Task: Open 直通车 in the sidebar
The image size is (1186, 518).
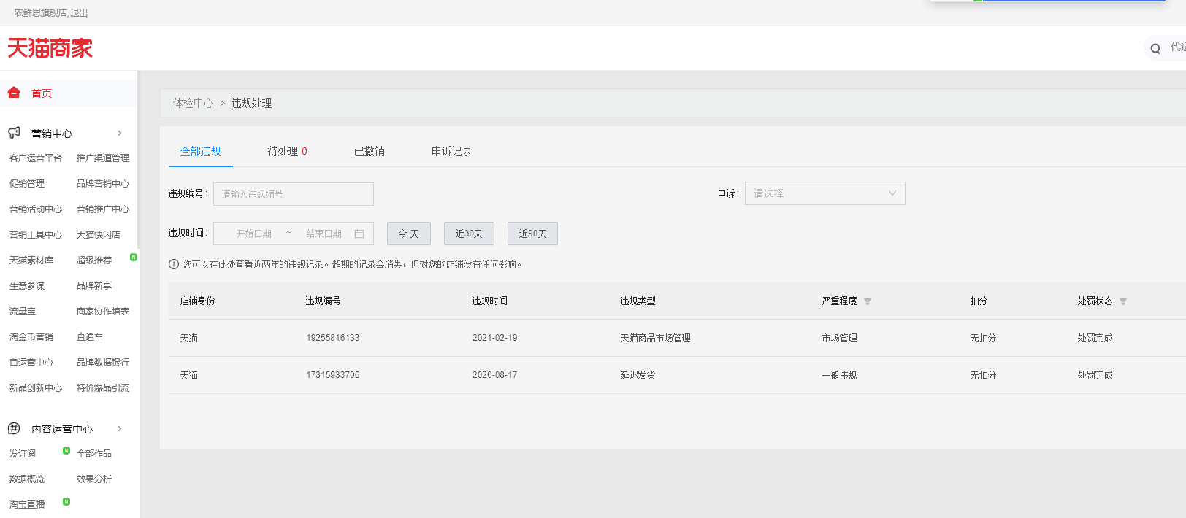Action: click(x=90, y=336)
